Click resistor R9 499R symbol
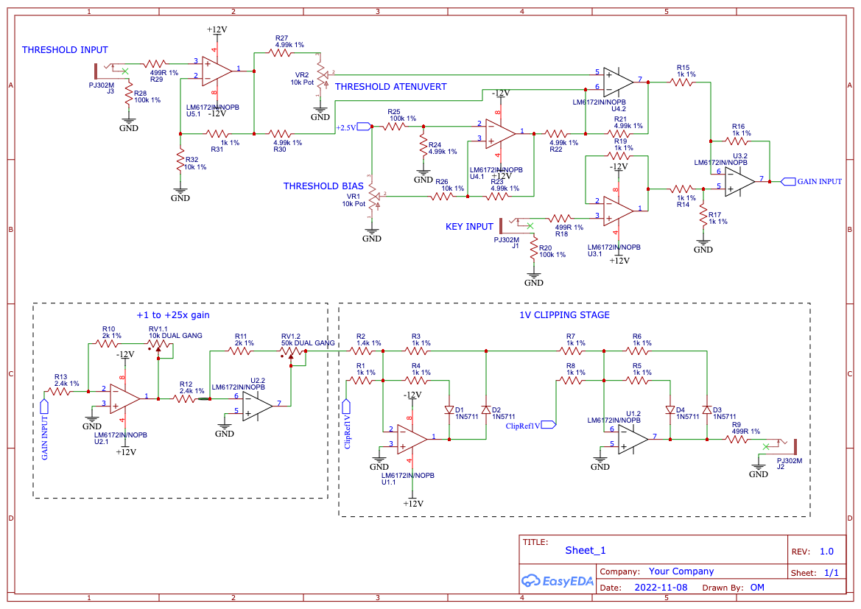The width and height of the screenshot is (861, 609). pos(737,440)
